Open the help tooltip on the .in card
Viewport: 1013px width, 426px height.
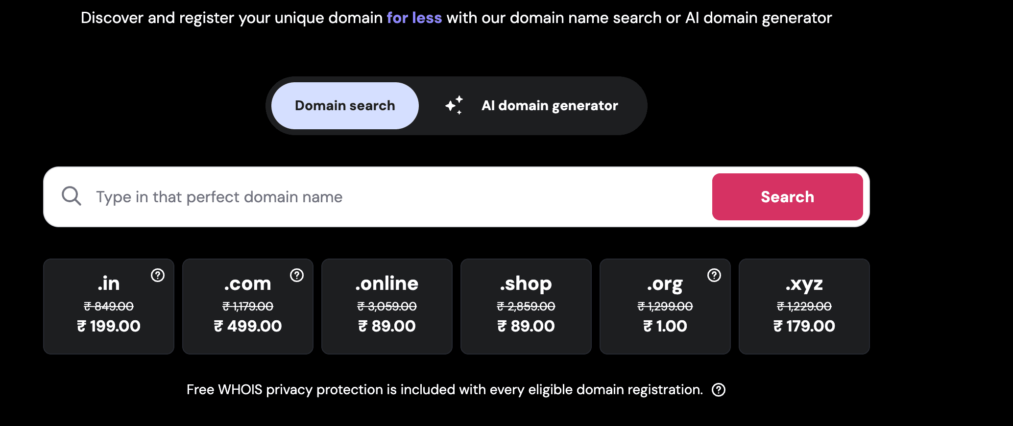point(157,276)
